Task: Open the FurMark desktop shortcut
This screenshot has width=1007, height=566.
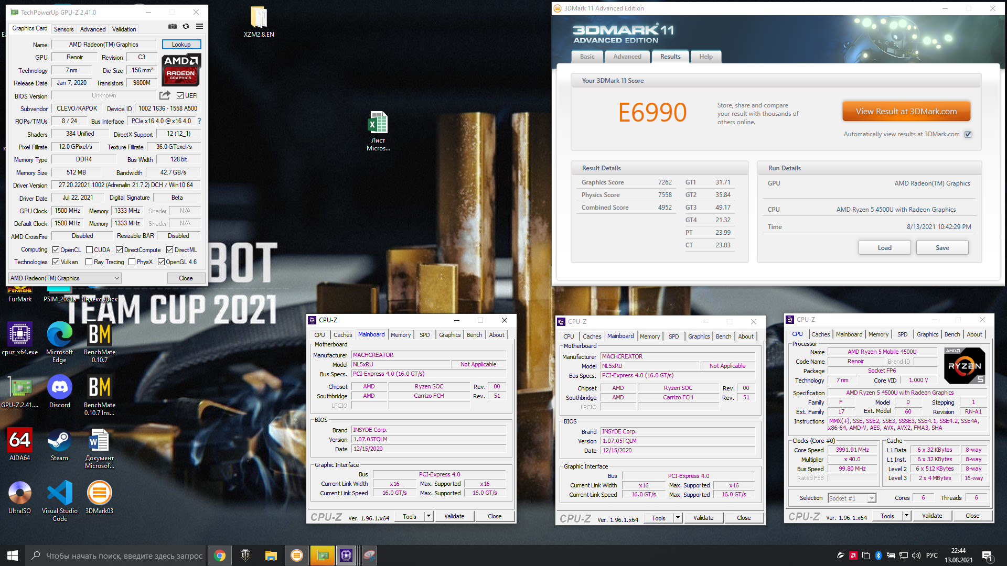Action: tap(20, 295)
